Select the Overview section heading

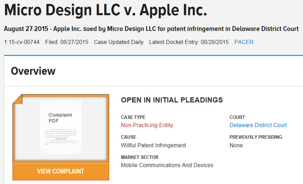pyautogui.click(x=33, y=71)
